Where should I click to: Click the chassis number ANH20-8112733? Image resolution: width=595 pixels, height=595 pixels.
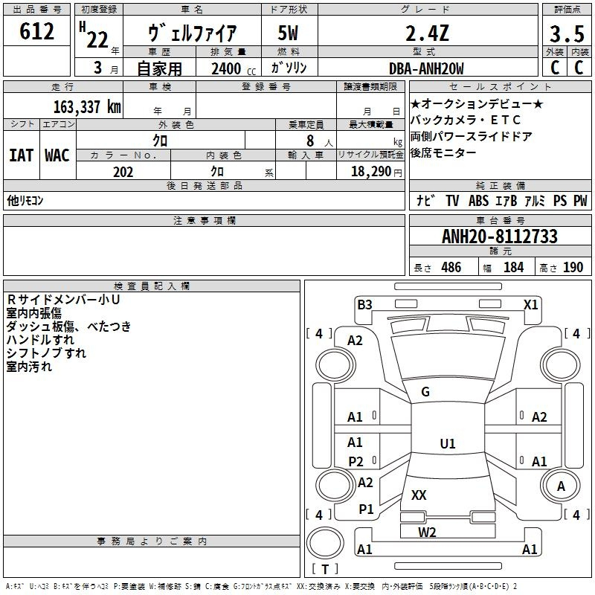[x=500, y=236]
